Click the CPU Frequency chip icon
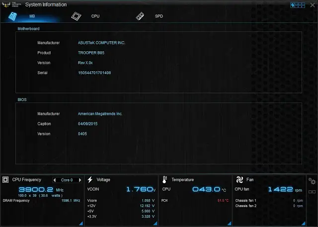This screenshot has width=318, height=227. click(5, 180)
